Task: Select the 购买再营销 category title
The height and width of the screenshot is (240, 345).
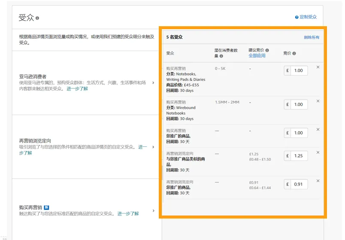Action: pyautogui.click(x=30, y=207)
